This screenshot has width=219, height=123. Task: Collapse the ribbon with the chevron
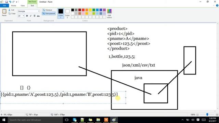coord(214,5)
